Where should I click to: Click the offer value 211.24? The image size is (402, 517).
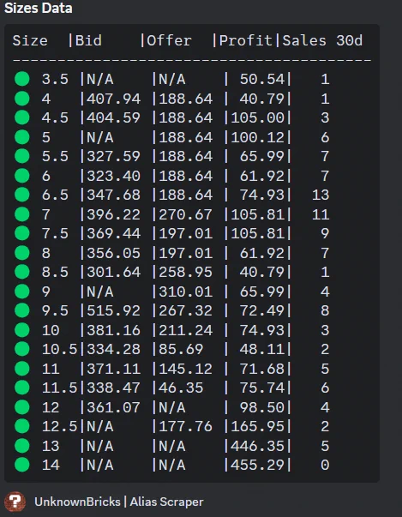[x=185, y=330]
